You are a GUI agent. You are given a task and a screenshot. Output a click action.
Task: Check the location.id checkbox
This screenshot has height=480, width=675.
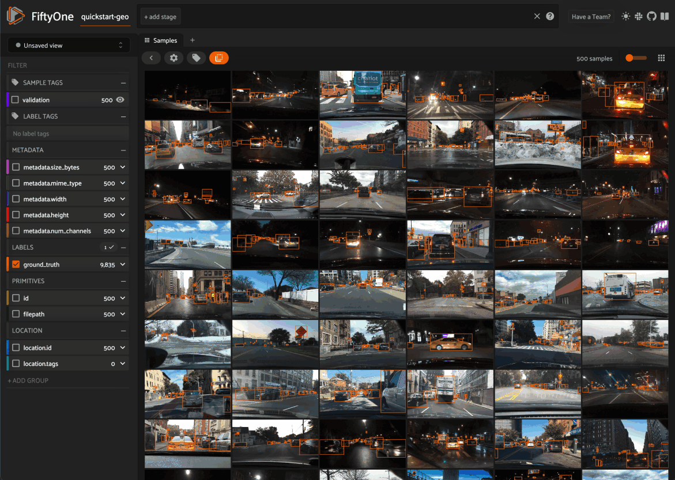16,347
